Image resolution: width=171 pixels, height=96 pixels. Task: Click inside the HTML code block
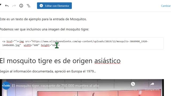[x=82, y=43]
